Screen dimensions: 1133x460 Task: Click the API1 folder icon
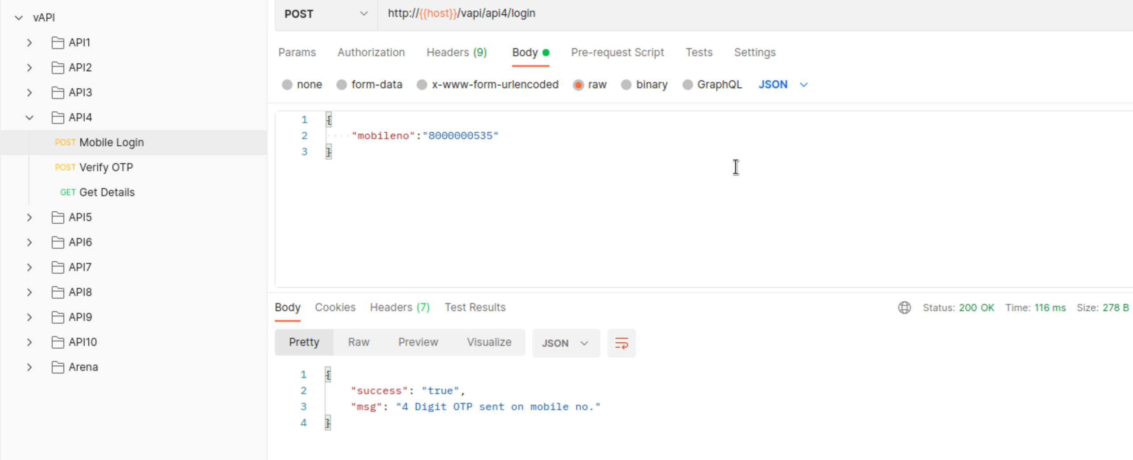point(58,43)
